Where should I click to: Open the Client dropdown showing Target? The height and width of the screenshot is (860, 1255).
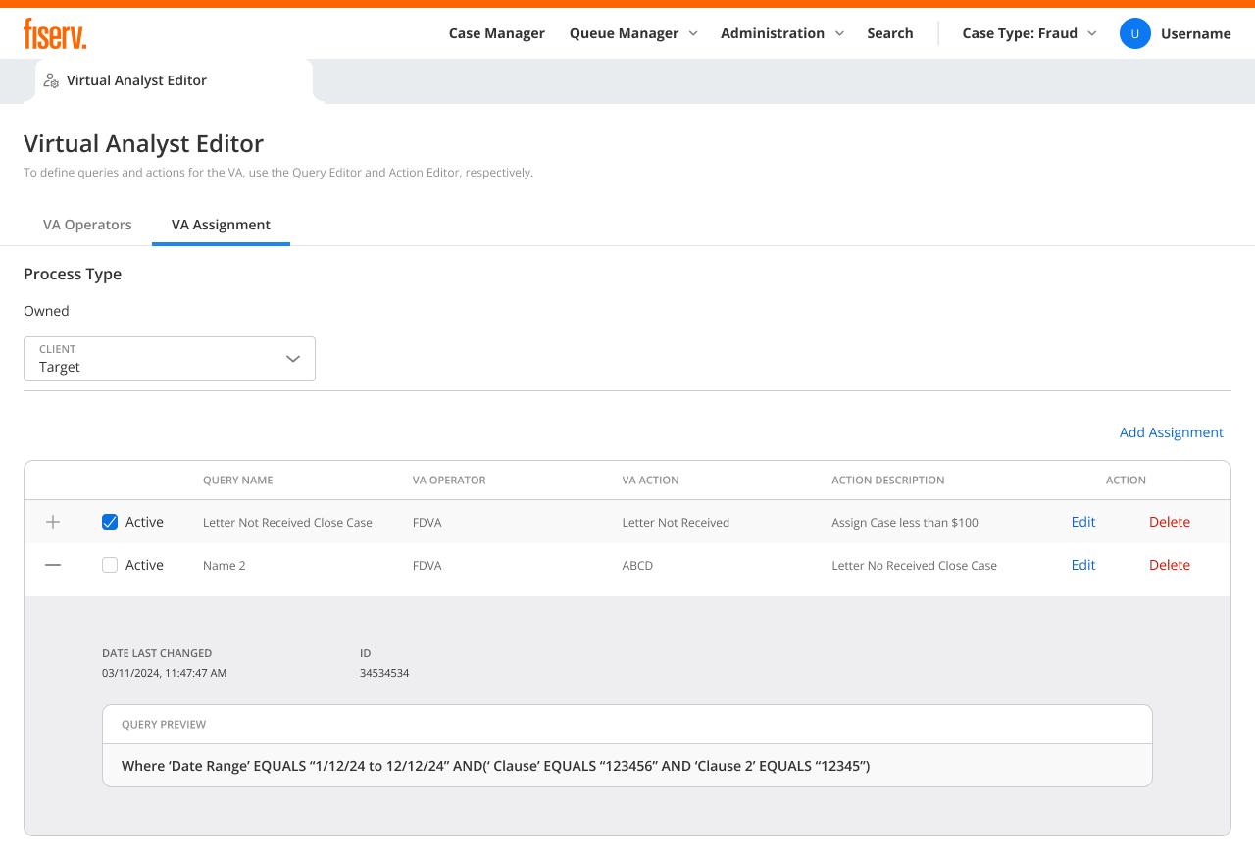click(170, 359)
